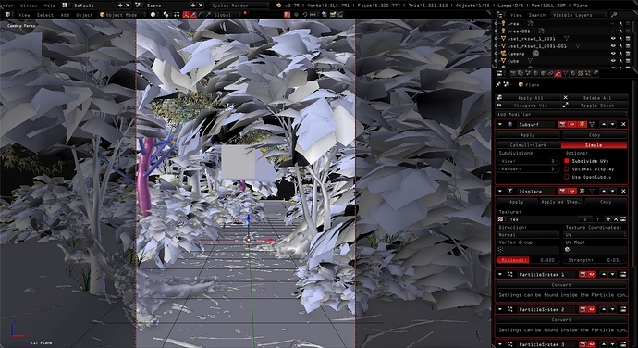Open the Visible Layers filter dropdown
This screenshot has width=638, height=348.
click(580, 15)
